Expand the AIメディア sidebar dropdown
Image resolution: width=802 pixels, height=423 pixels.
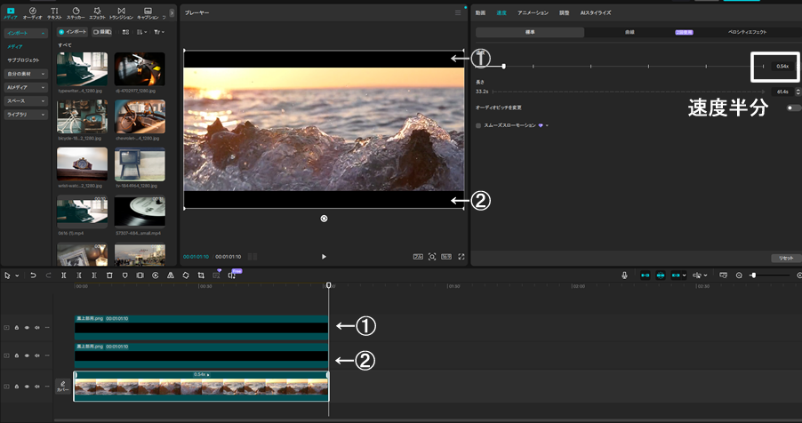click(x=27, y=87)
